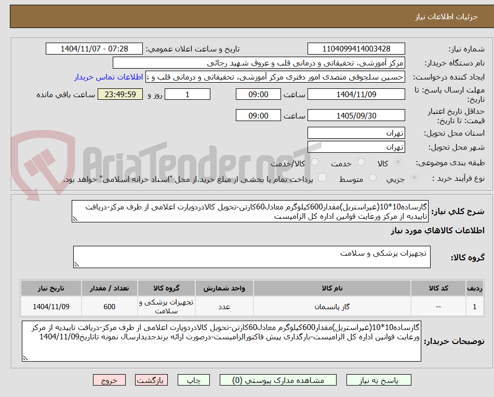Click the پاسخ به نیاز button

tap(379, 380)
